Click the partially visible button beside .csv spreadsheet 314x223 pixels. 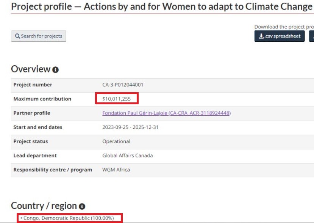[312, 36]
